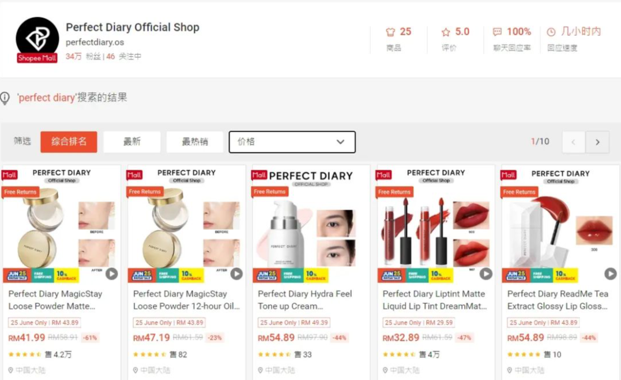This screenshot has height=380, width=621.
Task: Open Perfect Diary Official Shop name link
Action: (x=133, y=27)
